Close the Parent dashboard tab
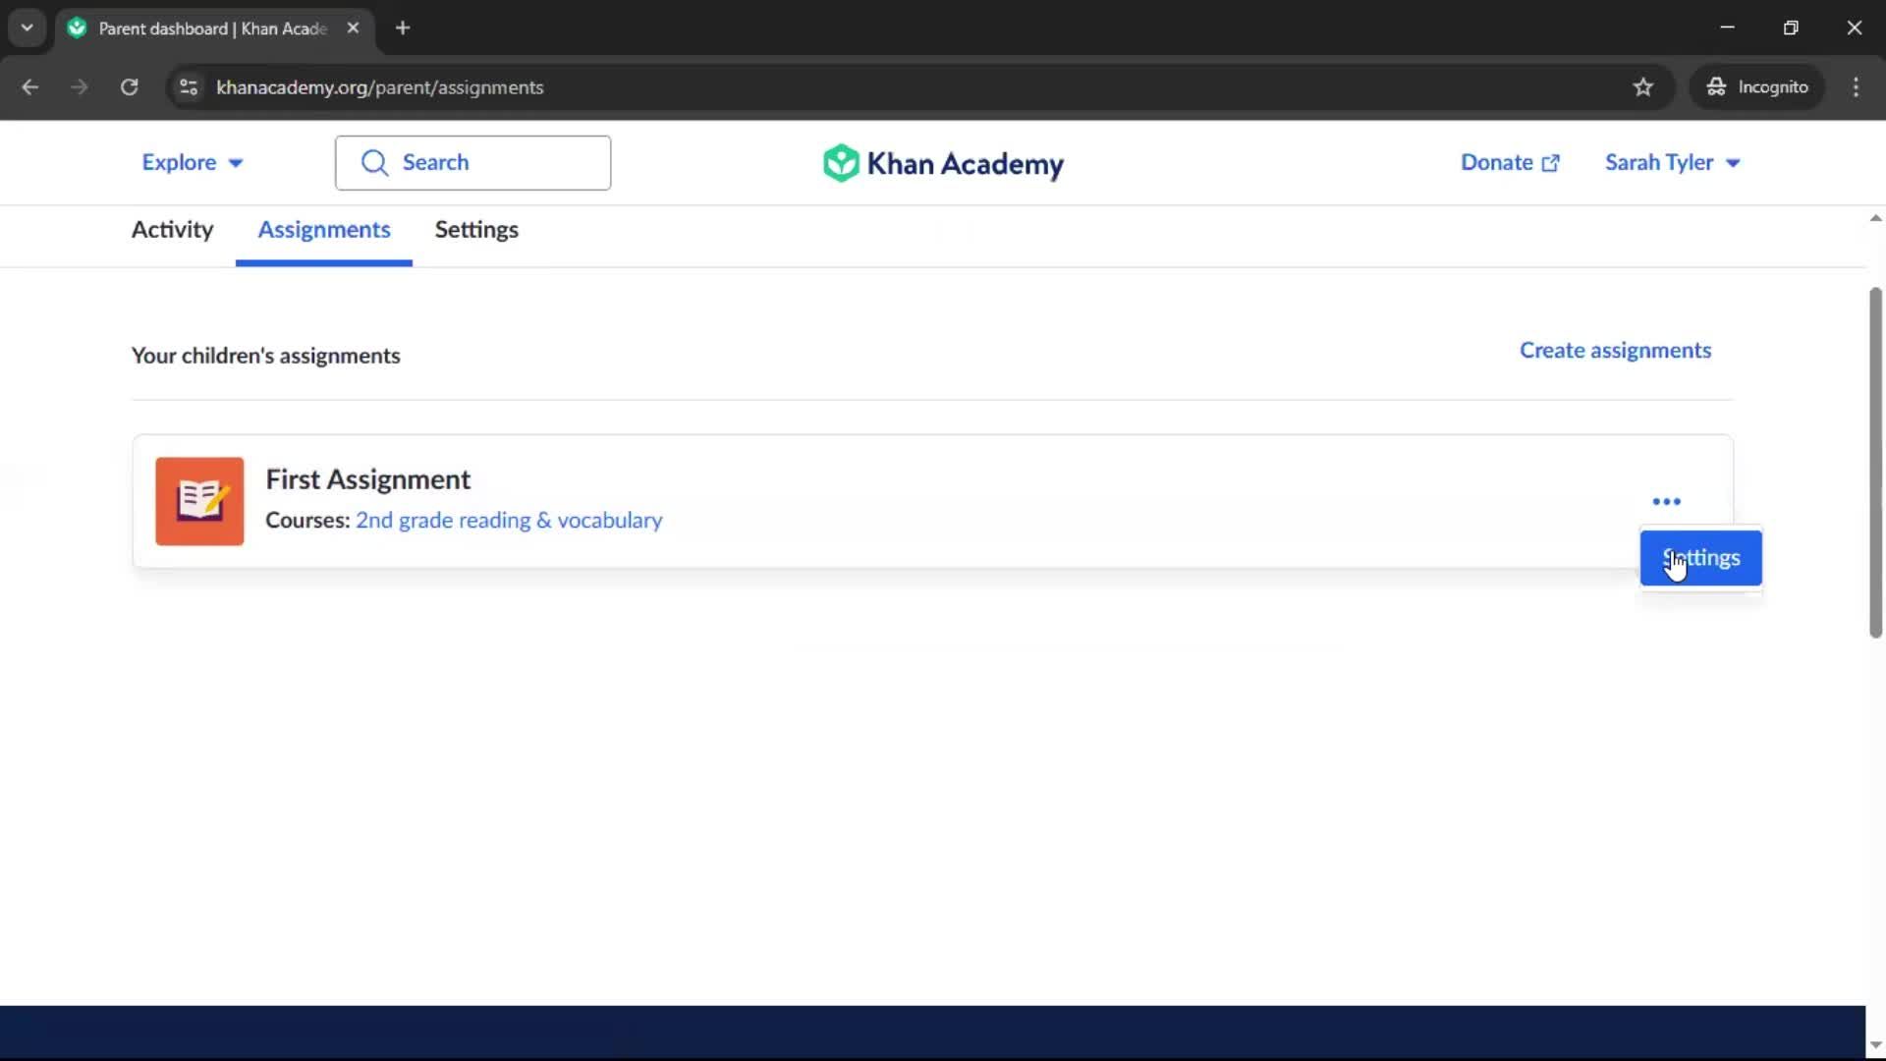Viewport: 1886px width, 1061px height. pos(353,28)
